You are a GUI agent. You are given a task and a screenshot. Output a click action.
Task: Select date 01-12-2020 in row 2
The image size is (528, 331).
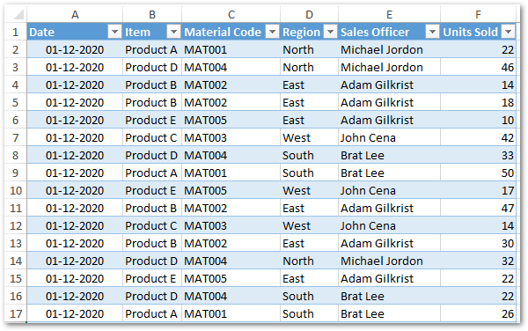coord(75,50)
